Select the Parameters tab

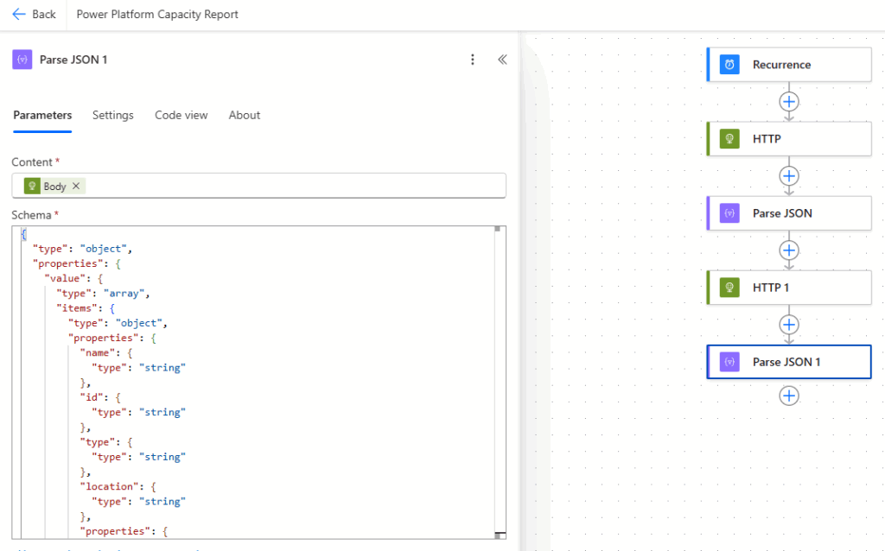pos(42,115)
